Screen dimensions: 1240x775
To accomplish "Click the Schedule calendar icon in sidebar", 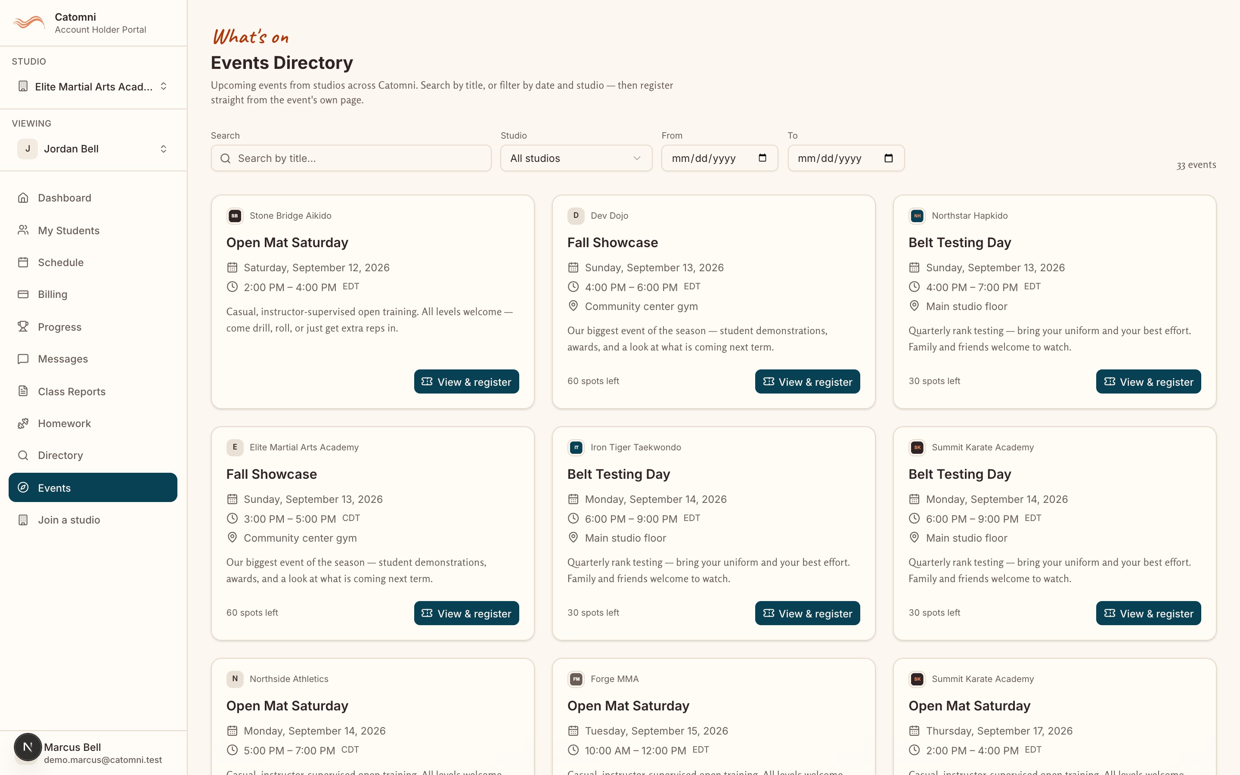I will point(23,263).
